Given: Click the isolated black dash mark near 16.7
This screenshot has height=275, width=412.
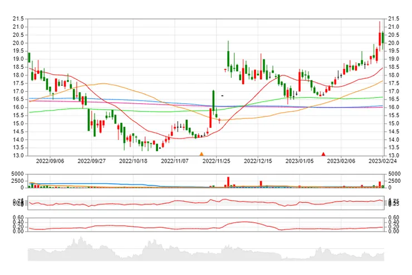Looking at the screenshot, I should [x=222, y=96].
